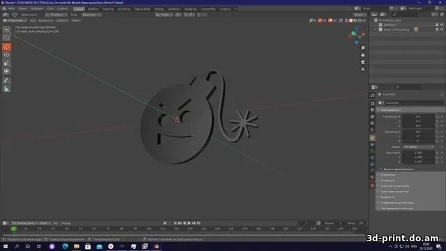Screen dimensions: 446x251
Task: Snap view to green Y axis ball
Action: pos(353,33)
